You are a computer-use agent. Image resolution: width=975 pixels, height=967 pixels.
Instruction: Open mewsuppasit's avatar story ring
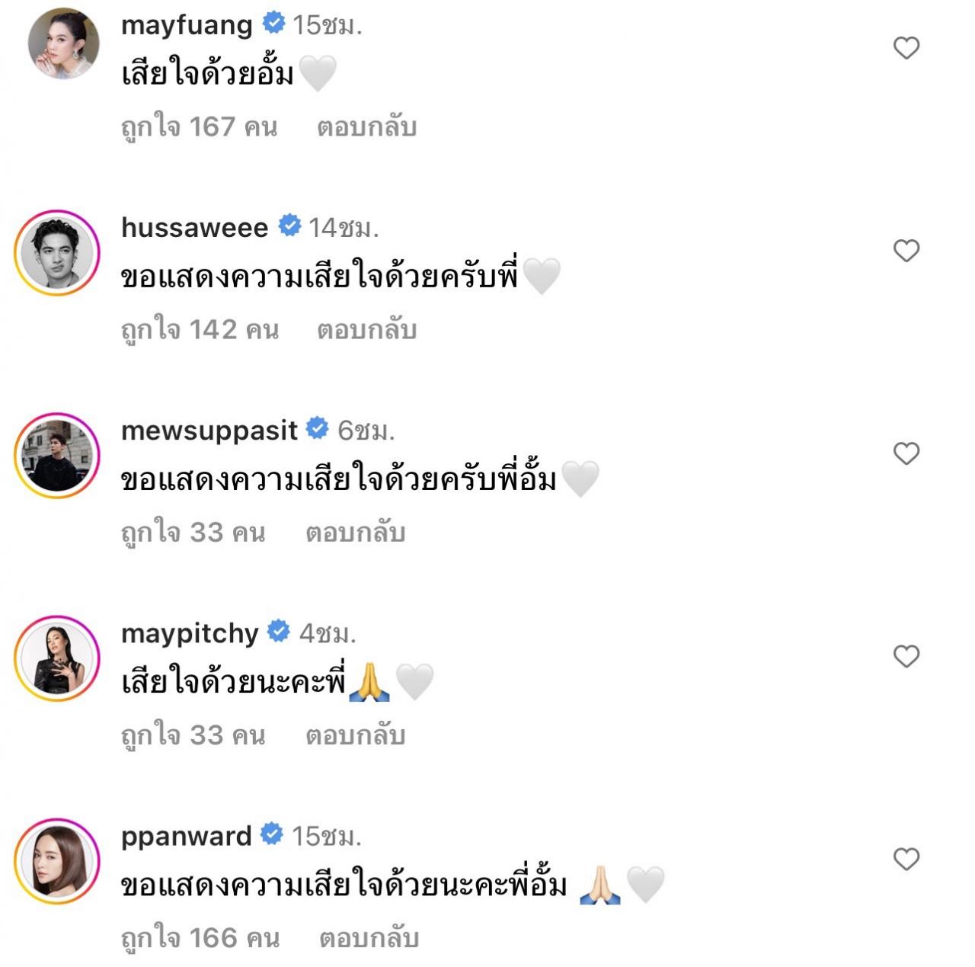58,455
